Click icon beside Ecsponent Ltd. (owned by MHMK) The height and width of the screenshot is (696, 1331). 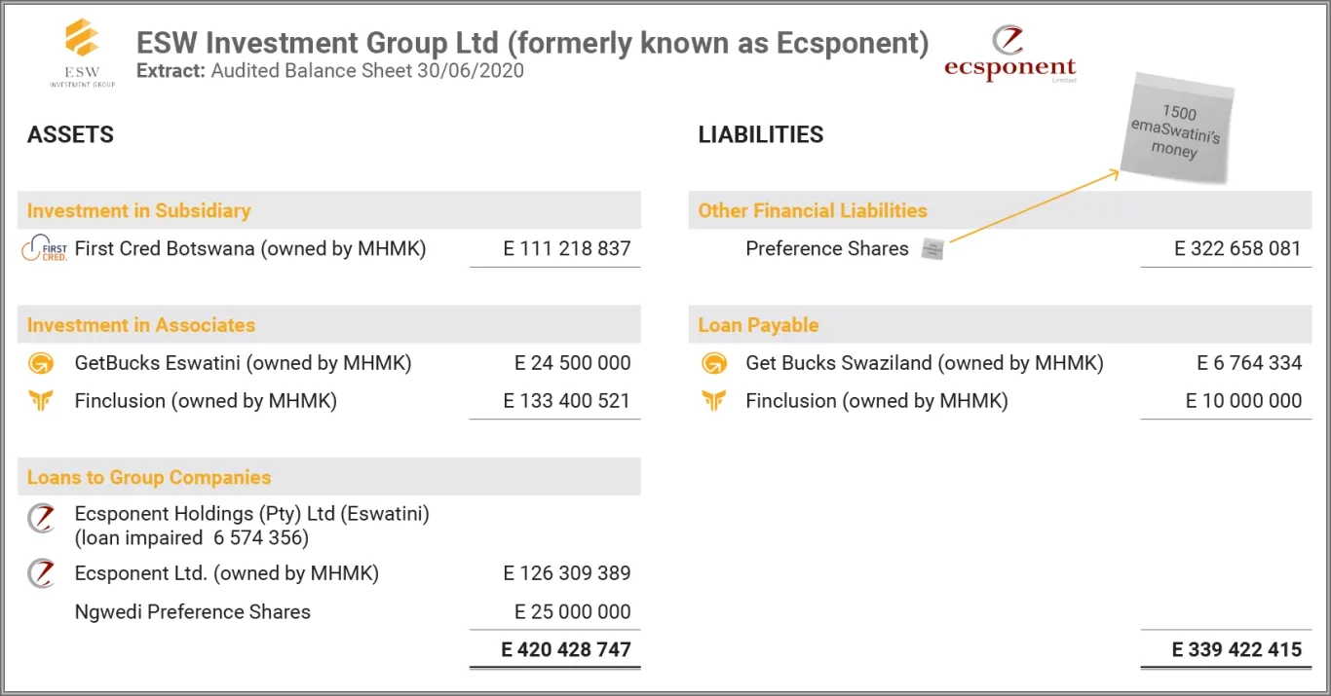(x=41, y=574)
